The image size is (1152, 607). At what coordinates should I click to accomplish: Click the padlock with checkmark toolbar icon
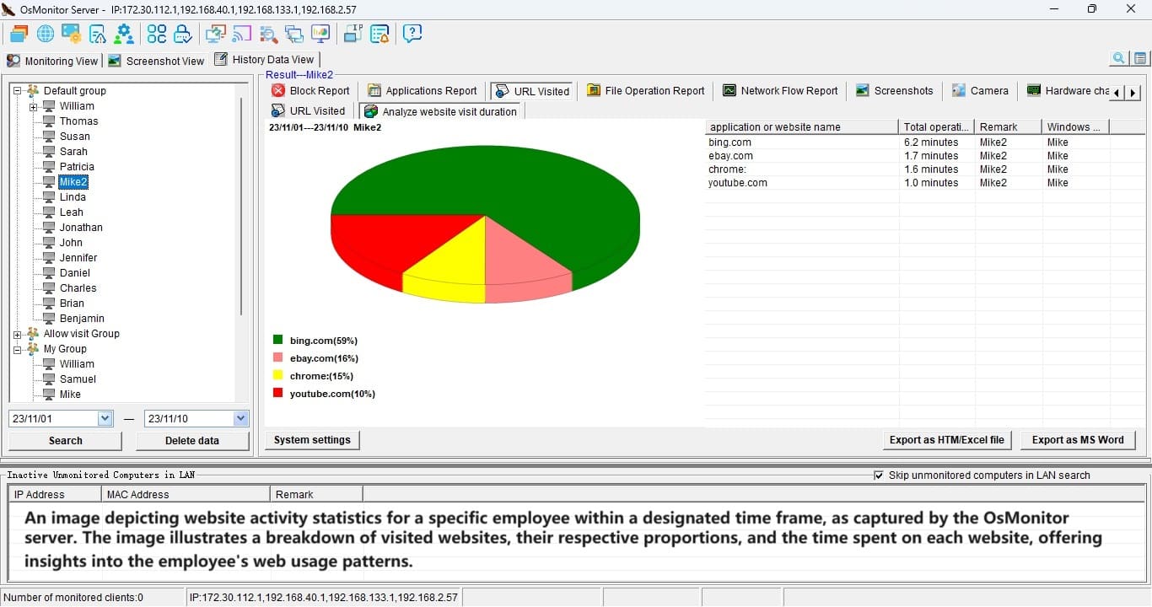pos(183,34)
